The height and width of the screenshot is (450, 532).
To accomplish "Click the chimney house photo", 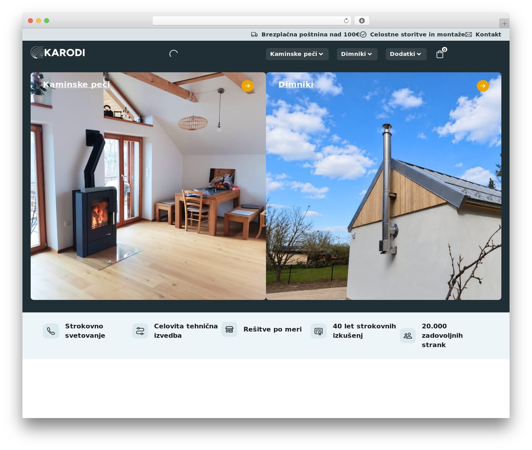I will click(x=384, y=186).
